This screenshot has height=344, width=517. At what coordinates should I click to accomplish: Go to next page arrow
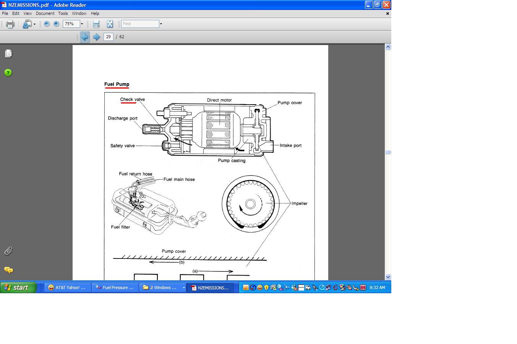tap(97, 37)
